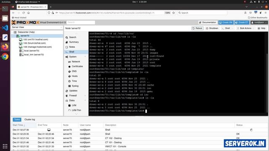Open the Certificates page
269x151 pixels.
tap(77, 66)
